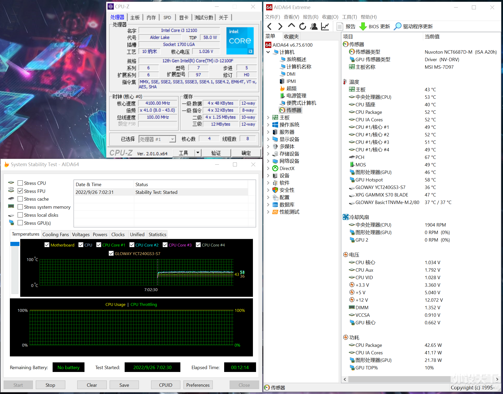Click the Intel Core logo in CPU-Z
Viewport: 503px width, 394px height.
240,41
